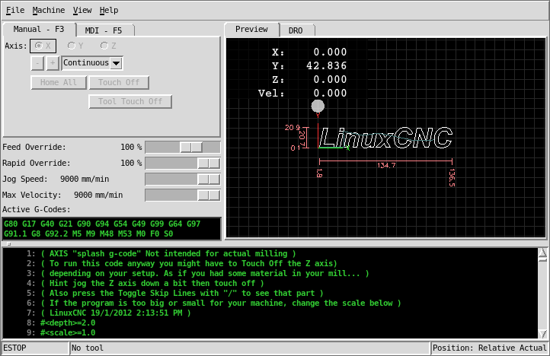The height and width of the screenshot is (356, 550).
Task: Select the X axis radio button
Action: click(x=43, y=46)
